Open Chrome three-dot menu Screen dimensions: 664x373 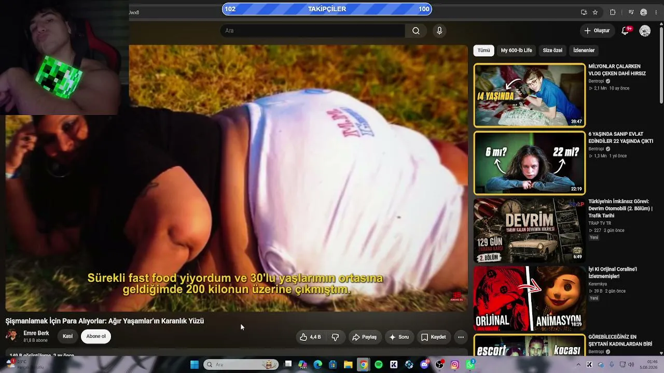point(656,12)
